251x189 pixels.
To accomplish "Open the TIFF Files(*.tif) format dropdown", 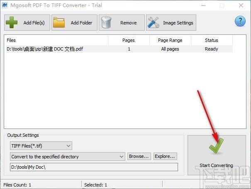I will pos(41,145).
